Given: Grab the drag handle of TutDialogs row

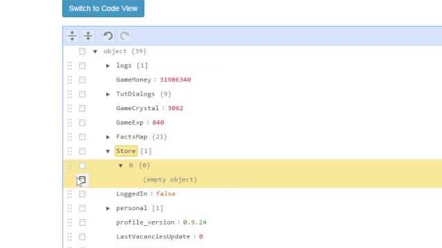Looking at the screenshot, I should (70, 94).
